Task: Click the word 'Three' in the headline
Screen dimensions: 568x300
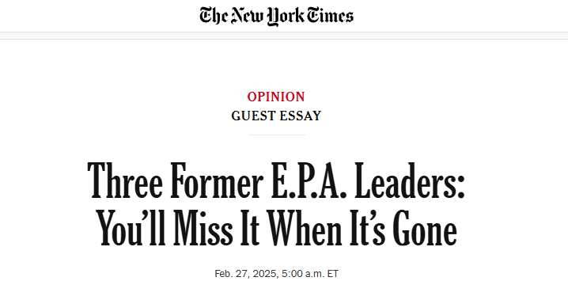Action: click(125, 180)
